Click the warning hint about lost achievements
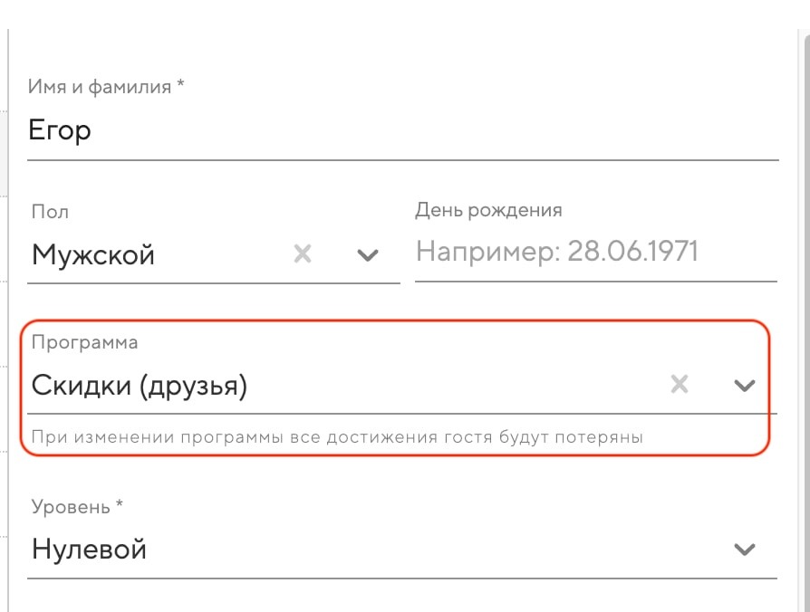The width and height of the screenshot is (810, 612). [337, 437]
